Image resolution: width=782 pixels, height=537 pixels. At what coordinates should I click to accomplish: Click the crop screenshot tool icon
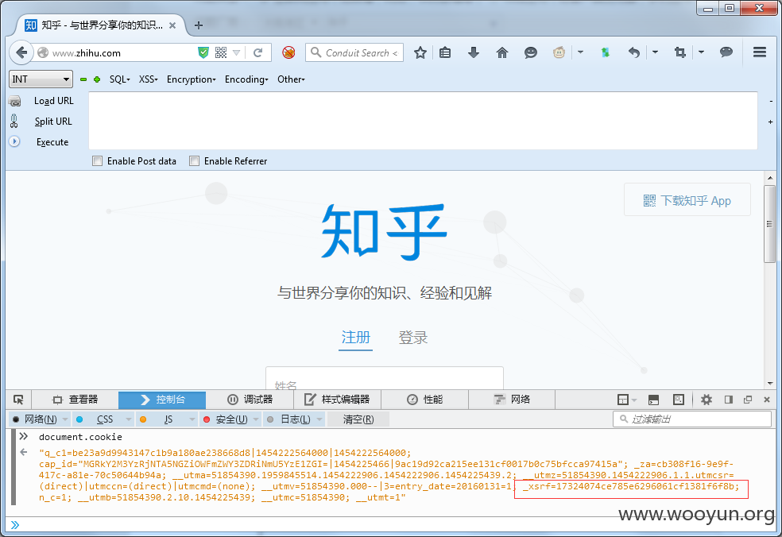[x=679, y=52]
